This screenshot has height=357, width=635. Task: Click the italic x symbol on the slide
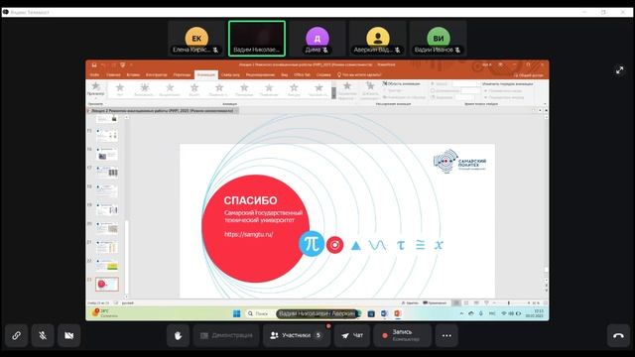pos(439,245)
